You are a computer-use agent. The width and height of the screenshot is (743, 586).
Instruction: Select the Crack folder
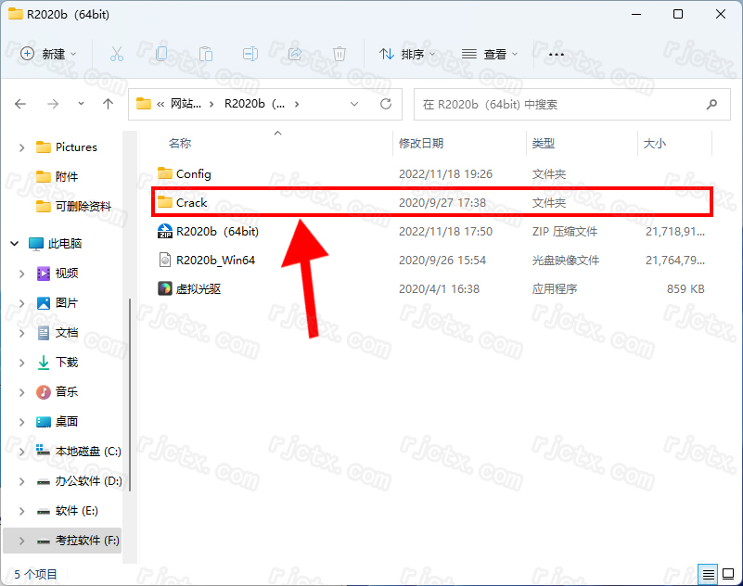coord(192,203)
